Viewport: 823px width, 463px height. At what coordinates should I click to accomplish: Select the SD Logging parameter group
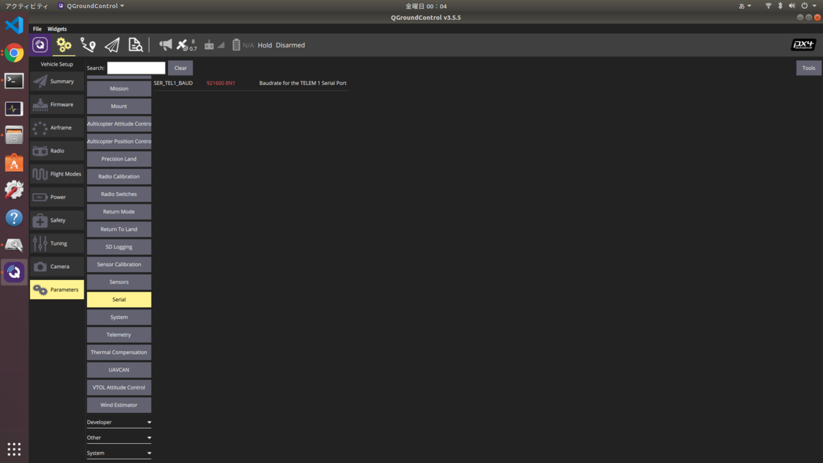[119, 247]
